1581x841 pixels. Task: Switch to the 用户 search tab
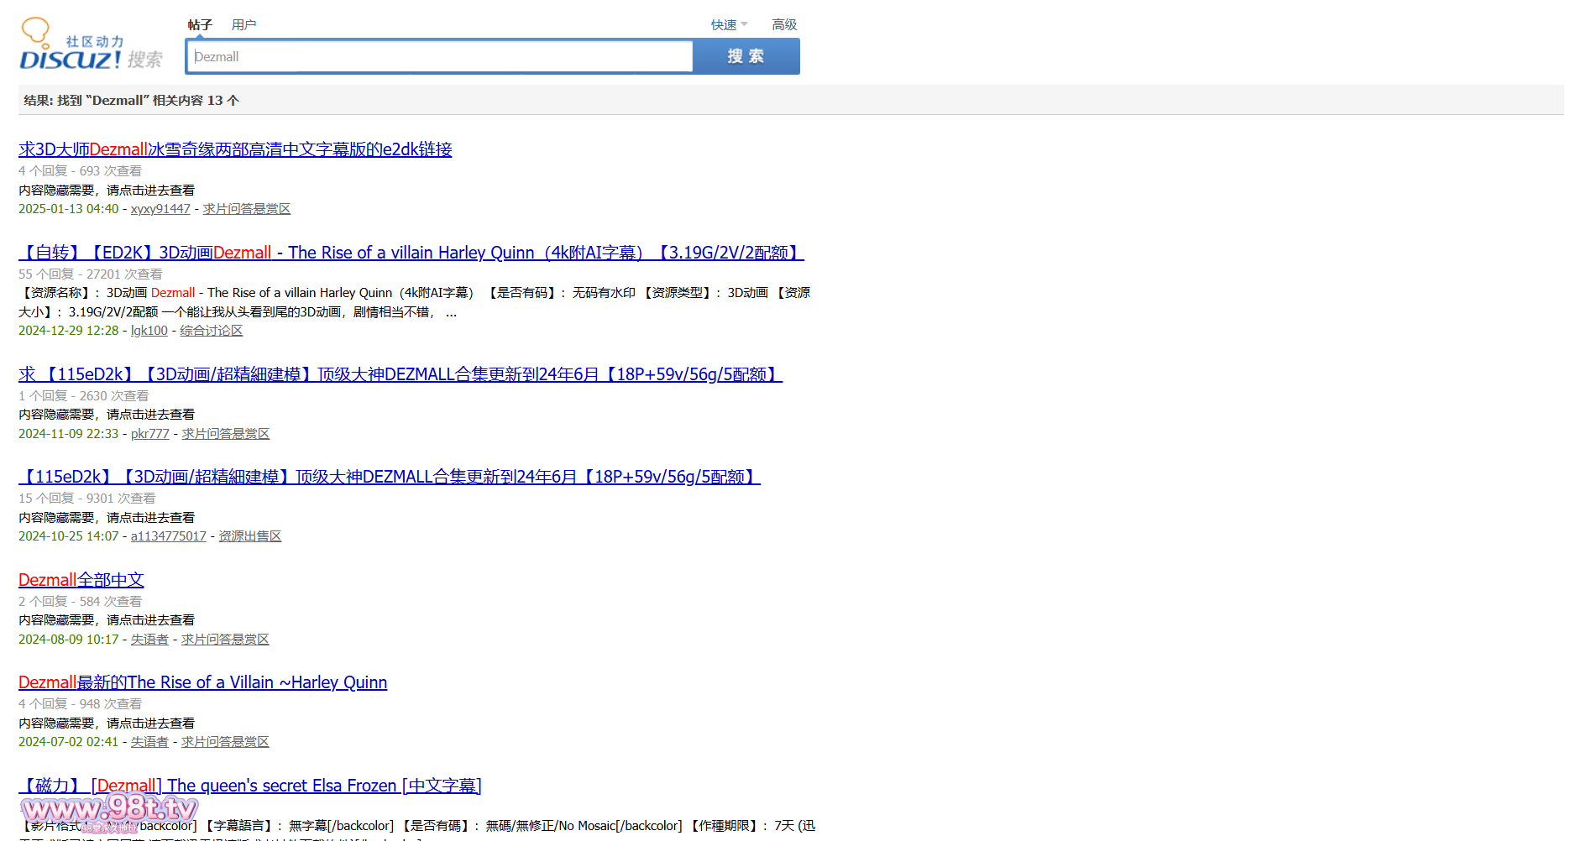point(243,25)
